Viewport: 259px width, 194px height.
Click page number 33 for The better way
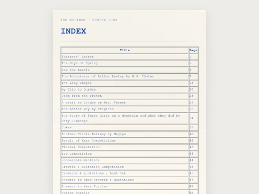[x=193, y=109]
